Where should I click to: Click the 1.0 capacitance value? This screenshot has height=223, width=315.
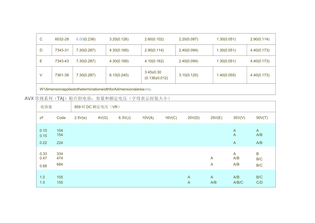pyautogui.click(x=42, y=177)
